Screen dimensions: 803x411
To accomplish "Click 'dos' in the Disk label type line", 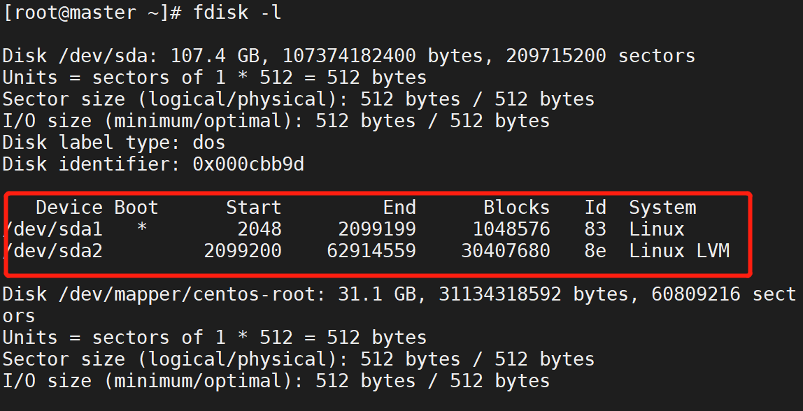I will (208, 143).
